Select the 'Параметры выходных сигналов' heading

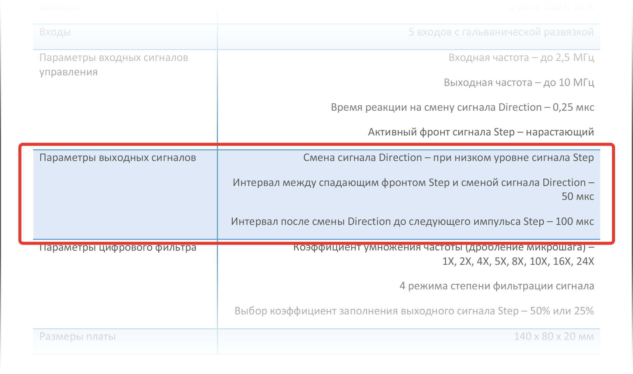tap(118, 157)
